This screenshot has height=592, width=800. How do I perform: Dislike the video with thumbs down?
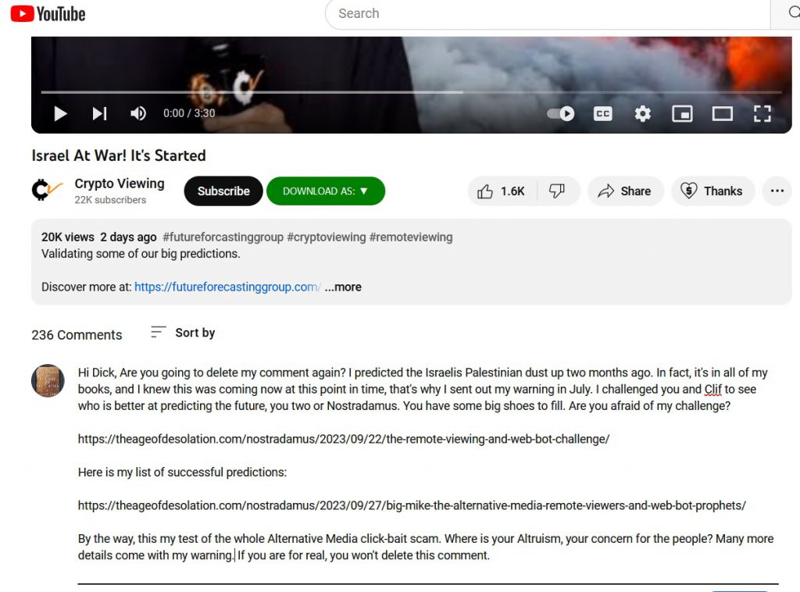coord(558,191)
